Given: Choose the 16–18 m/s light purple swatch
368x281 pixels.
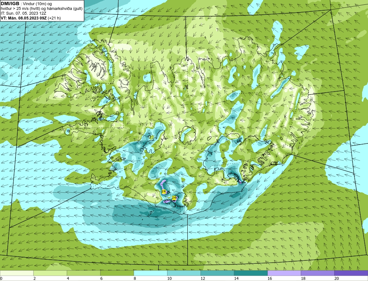Looking at the screenshot, I should [x=284, y=273].
